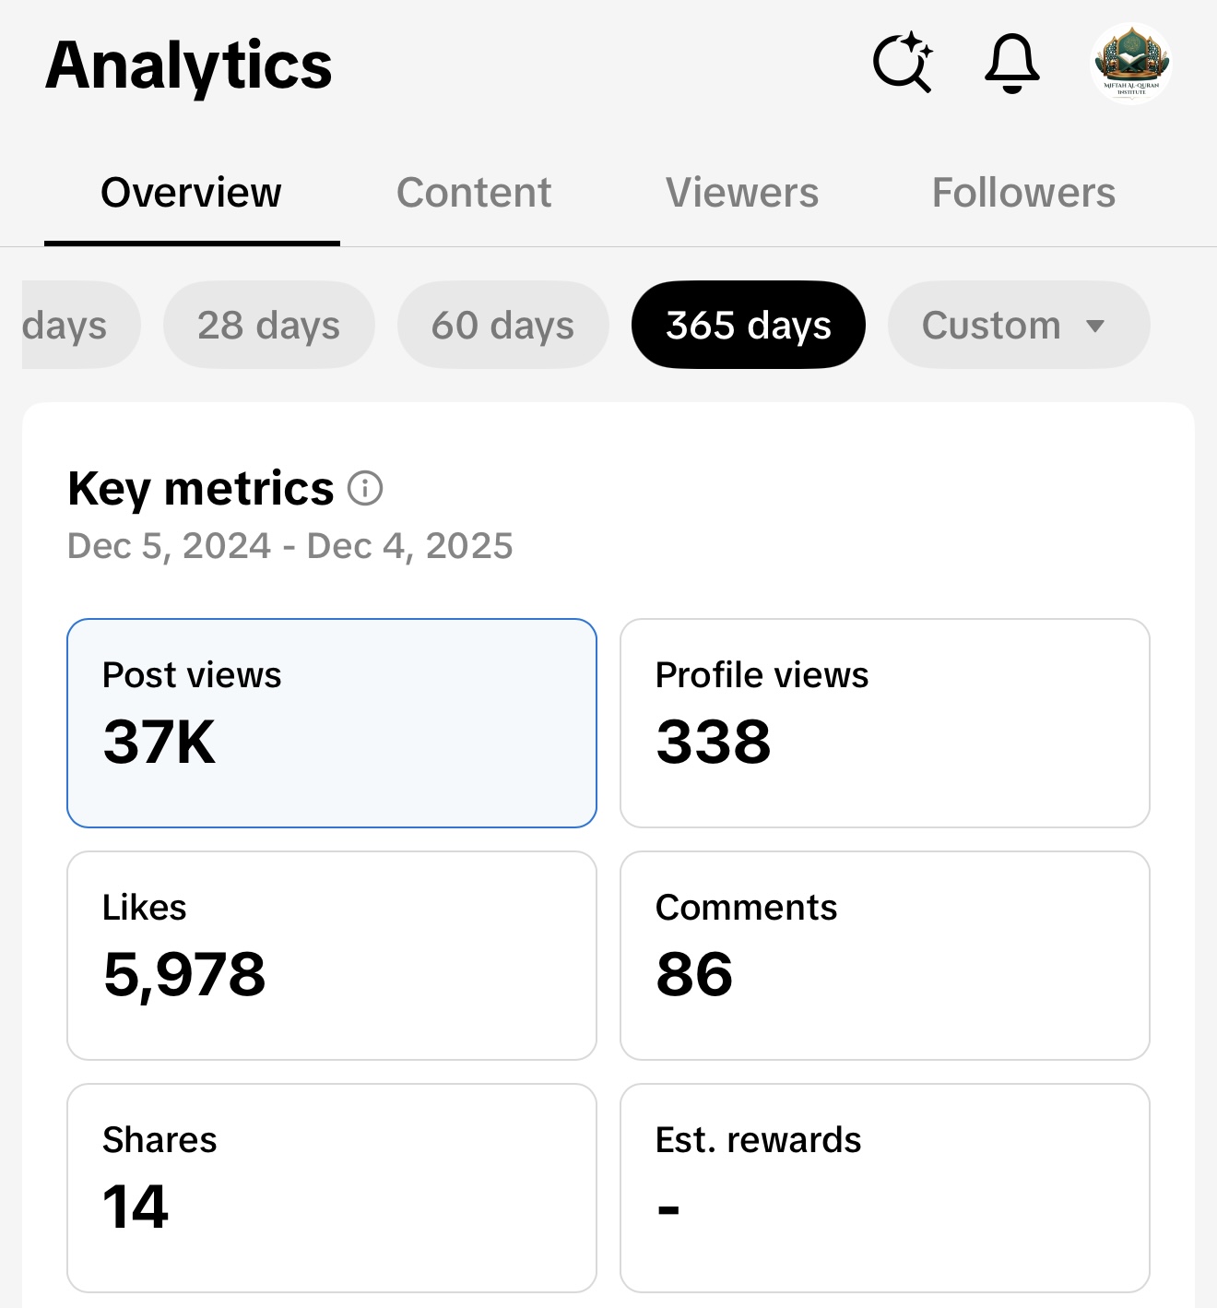Switch to the Overview tab

coord(191,193)
